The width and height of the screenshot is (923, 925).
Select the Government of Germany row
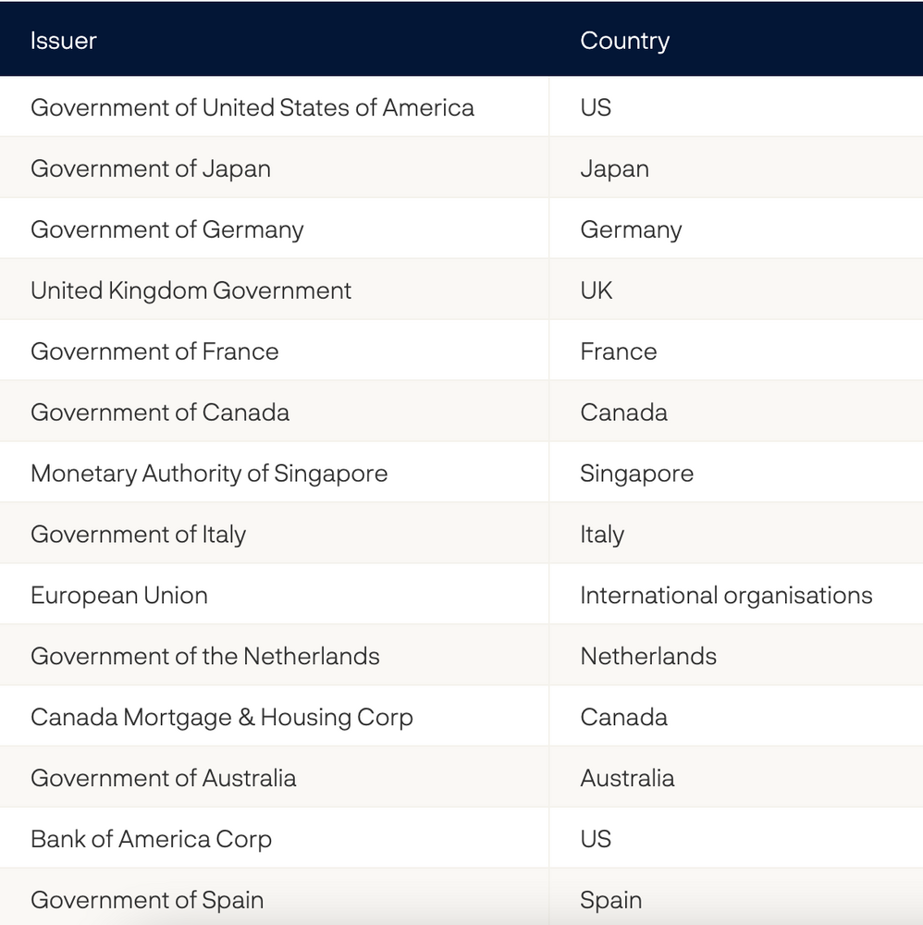click(x=166, y=229)
